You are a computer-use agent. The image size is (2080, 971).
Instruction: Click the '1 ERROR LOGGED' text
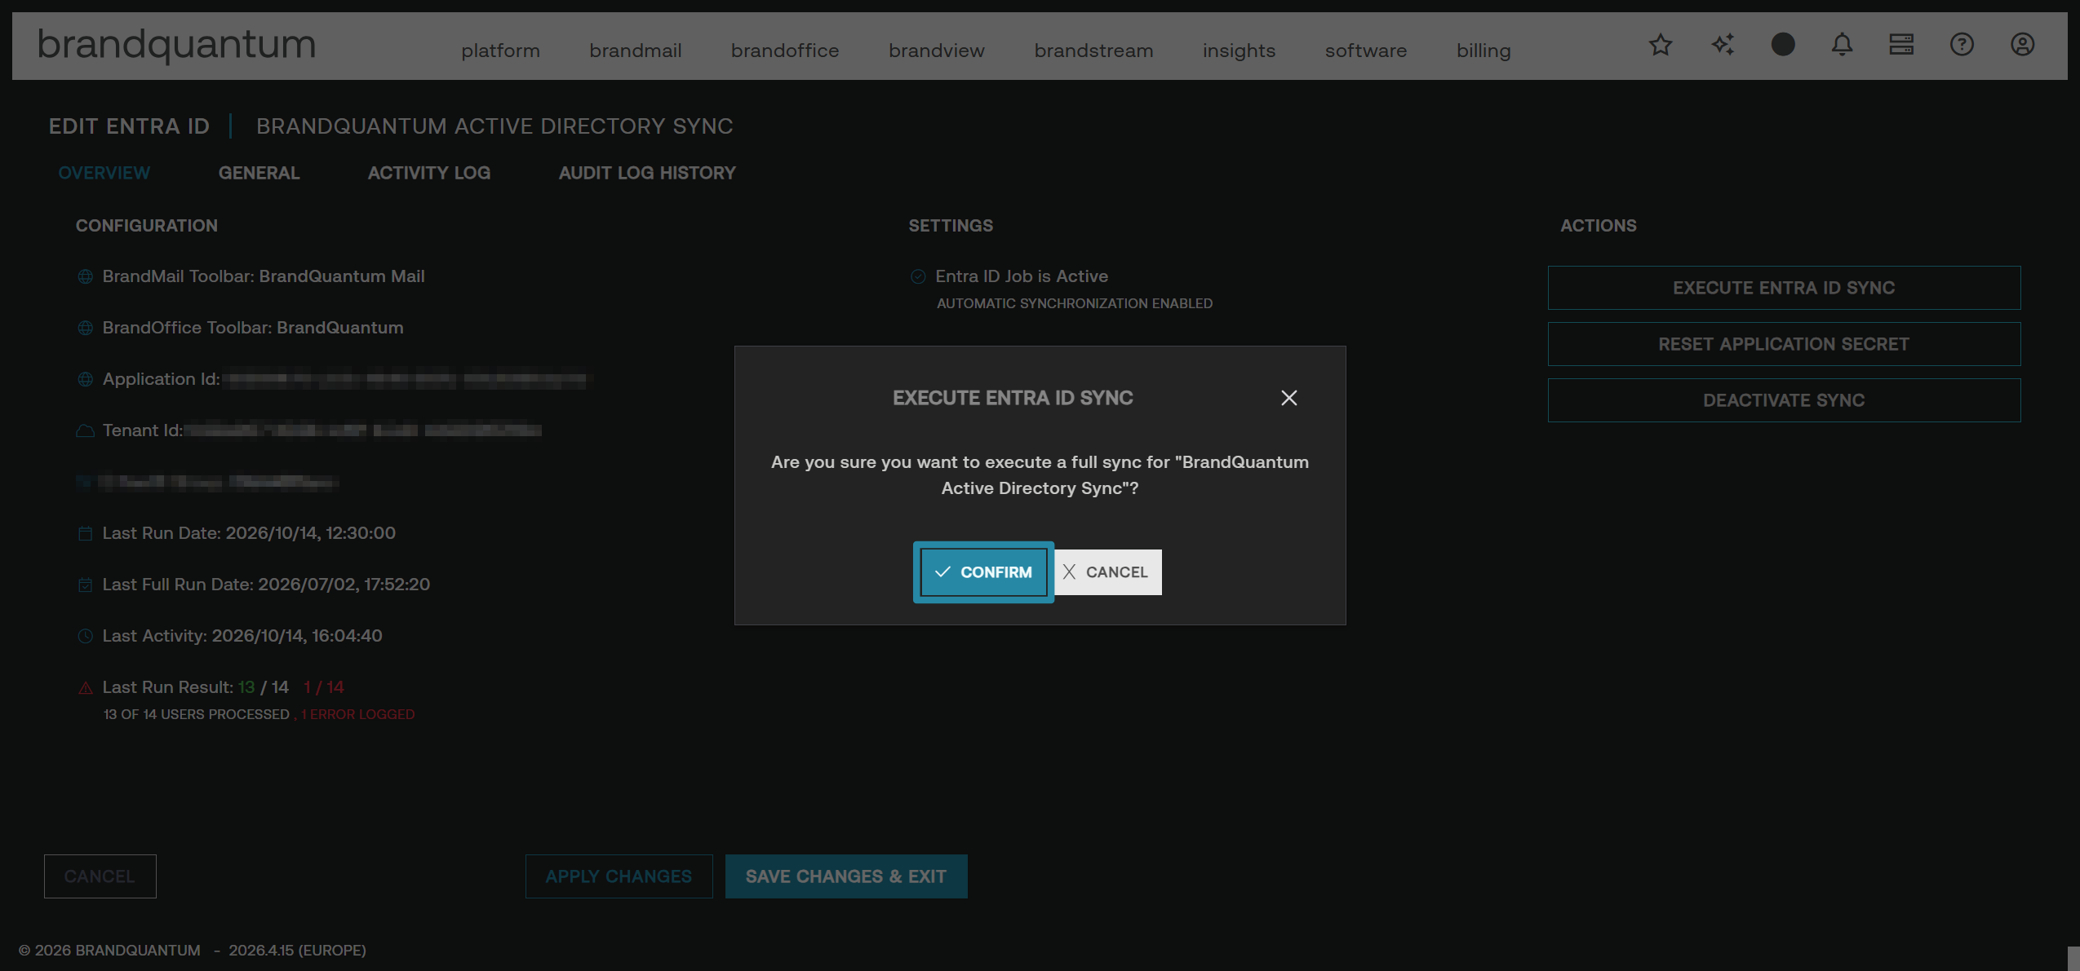[x=358, y=714]
